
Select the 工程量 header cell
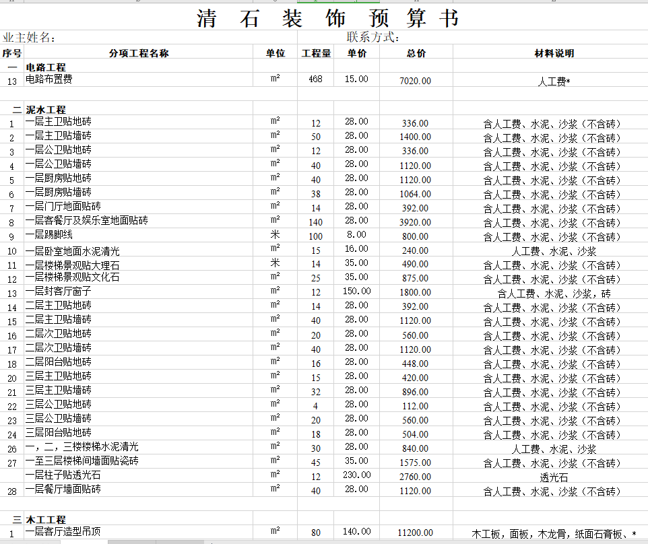pyautogui.click(x=316, y=53)
